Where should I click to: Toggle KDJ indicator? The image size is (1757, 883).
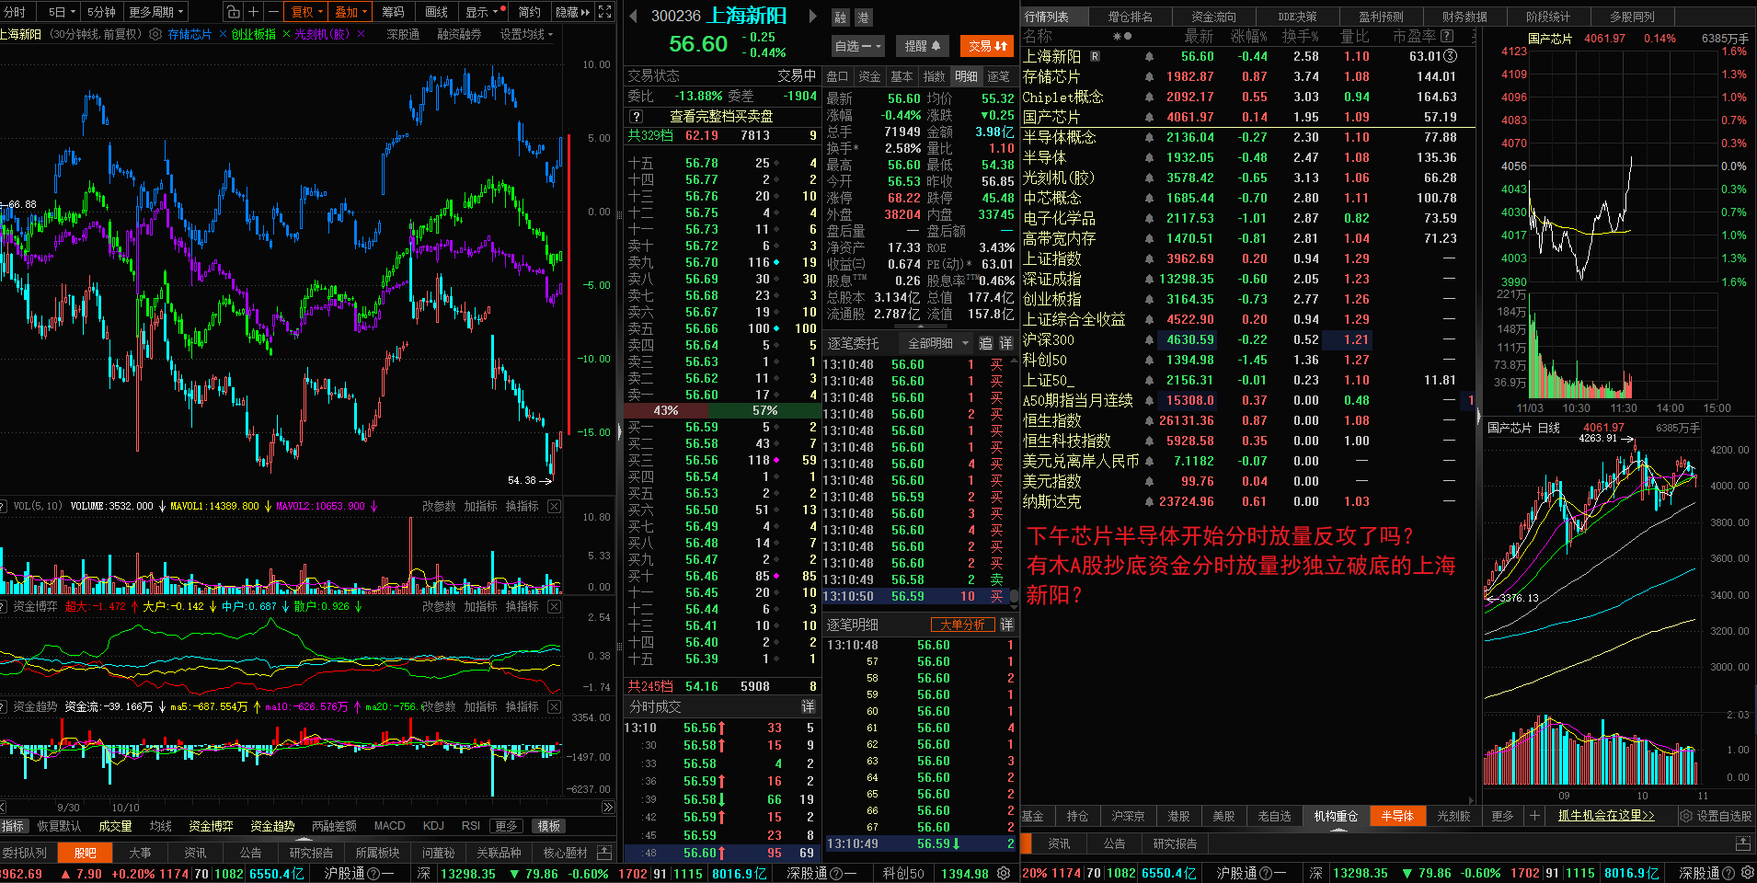[x=433, y=826]
